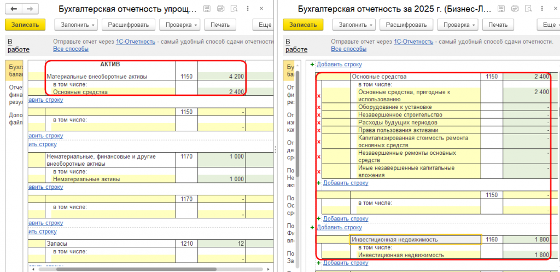Go forward using left window's forward arrow
Viewport: 560px width, 272px height.
[x=30, y=9]
